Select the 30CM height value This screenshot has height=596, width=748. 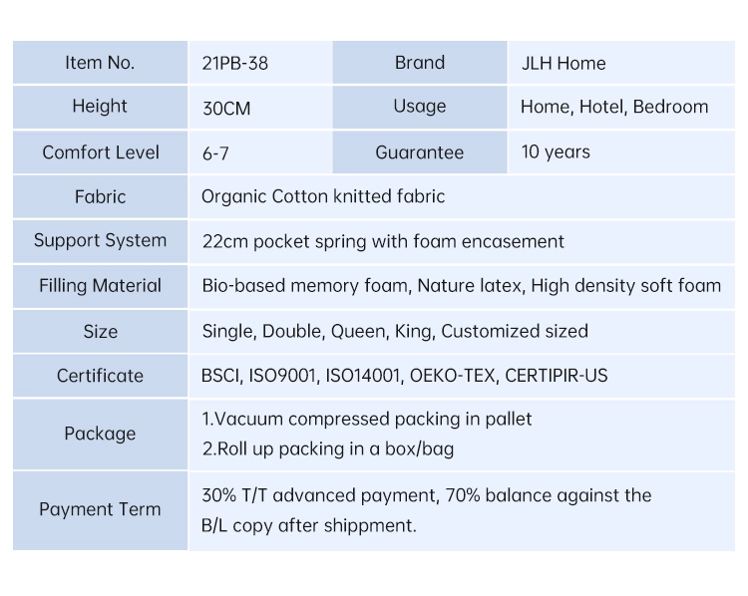pos(226,109)
